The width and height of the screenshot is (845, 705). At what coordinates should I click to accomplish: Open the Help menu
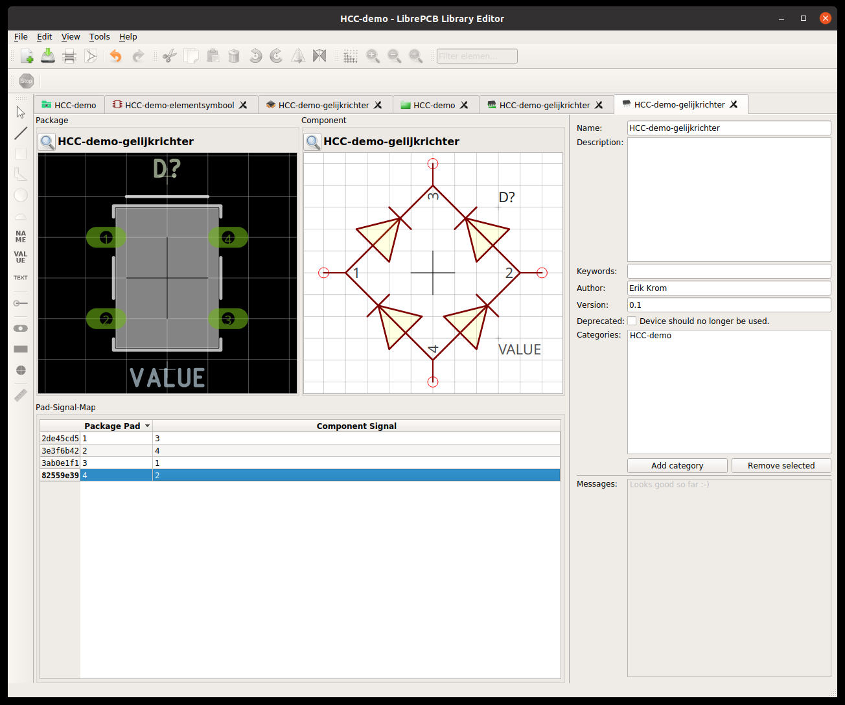pyautogui.click(x=128, y=37)
